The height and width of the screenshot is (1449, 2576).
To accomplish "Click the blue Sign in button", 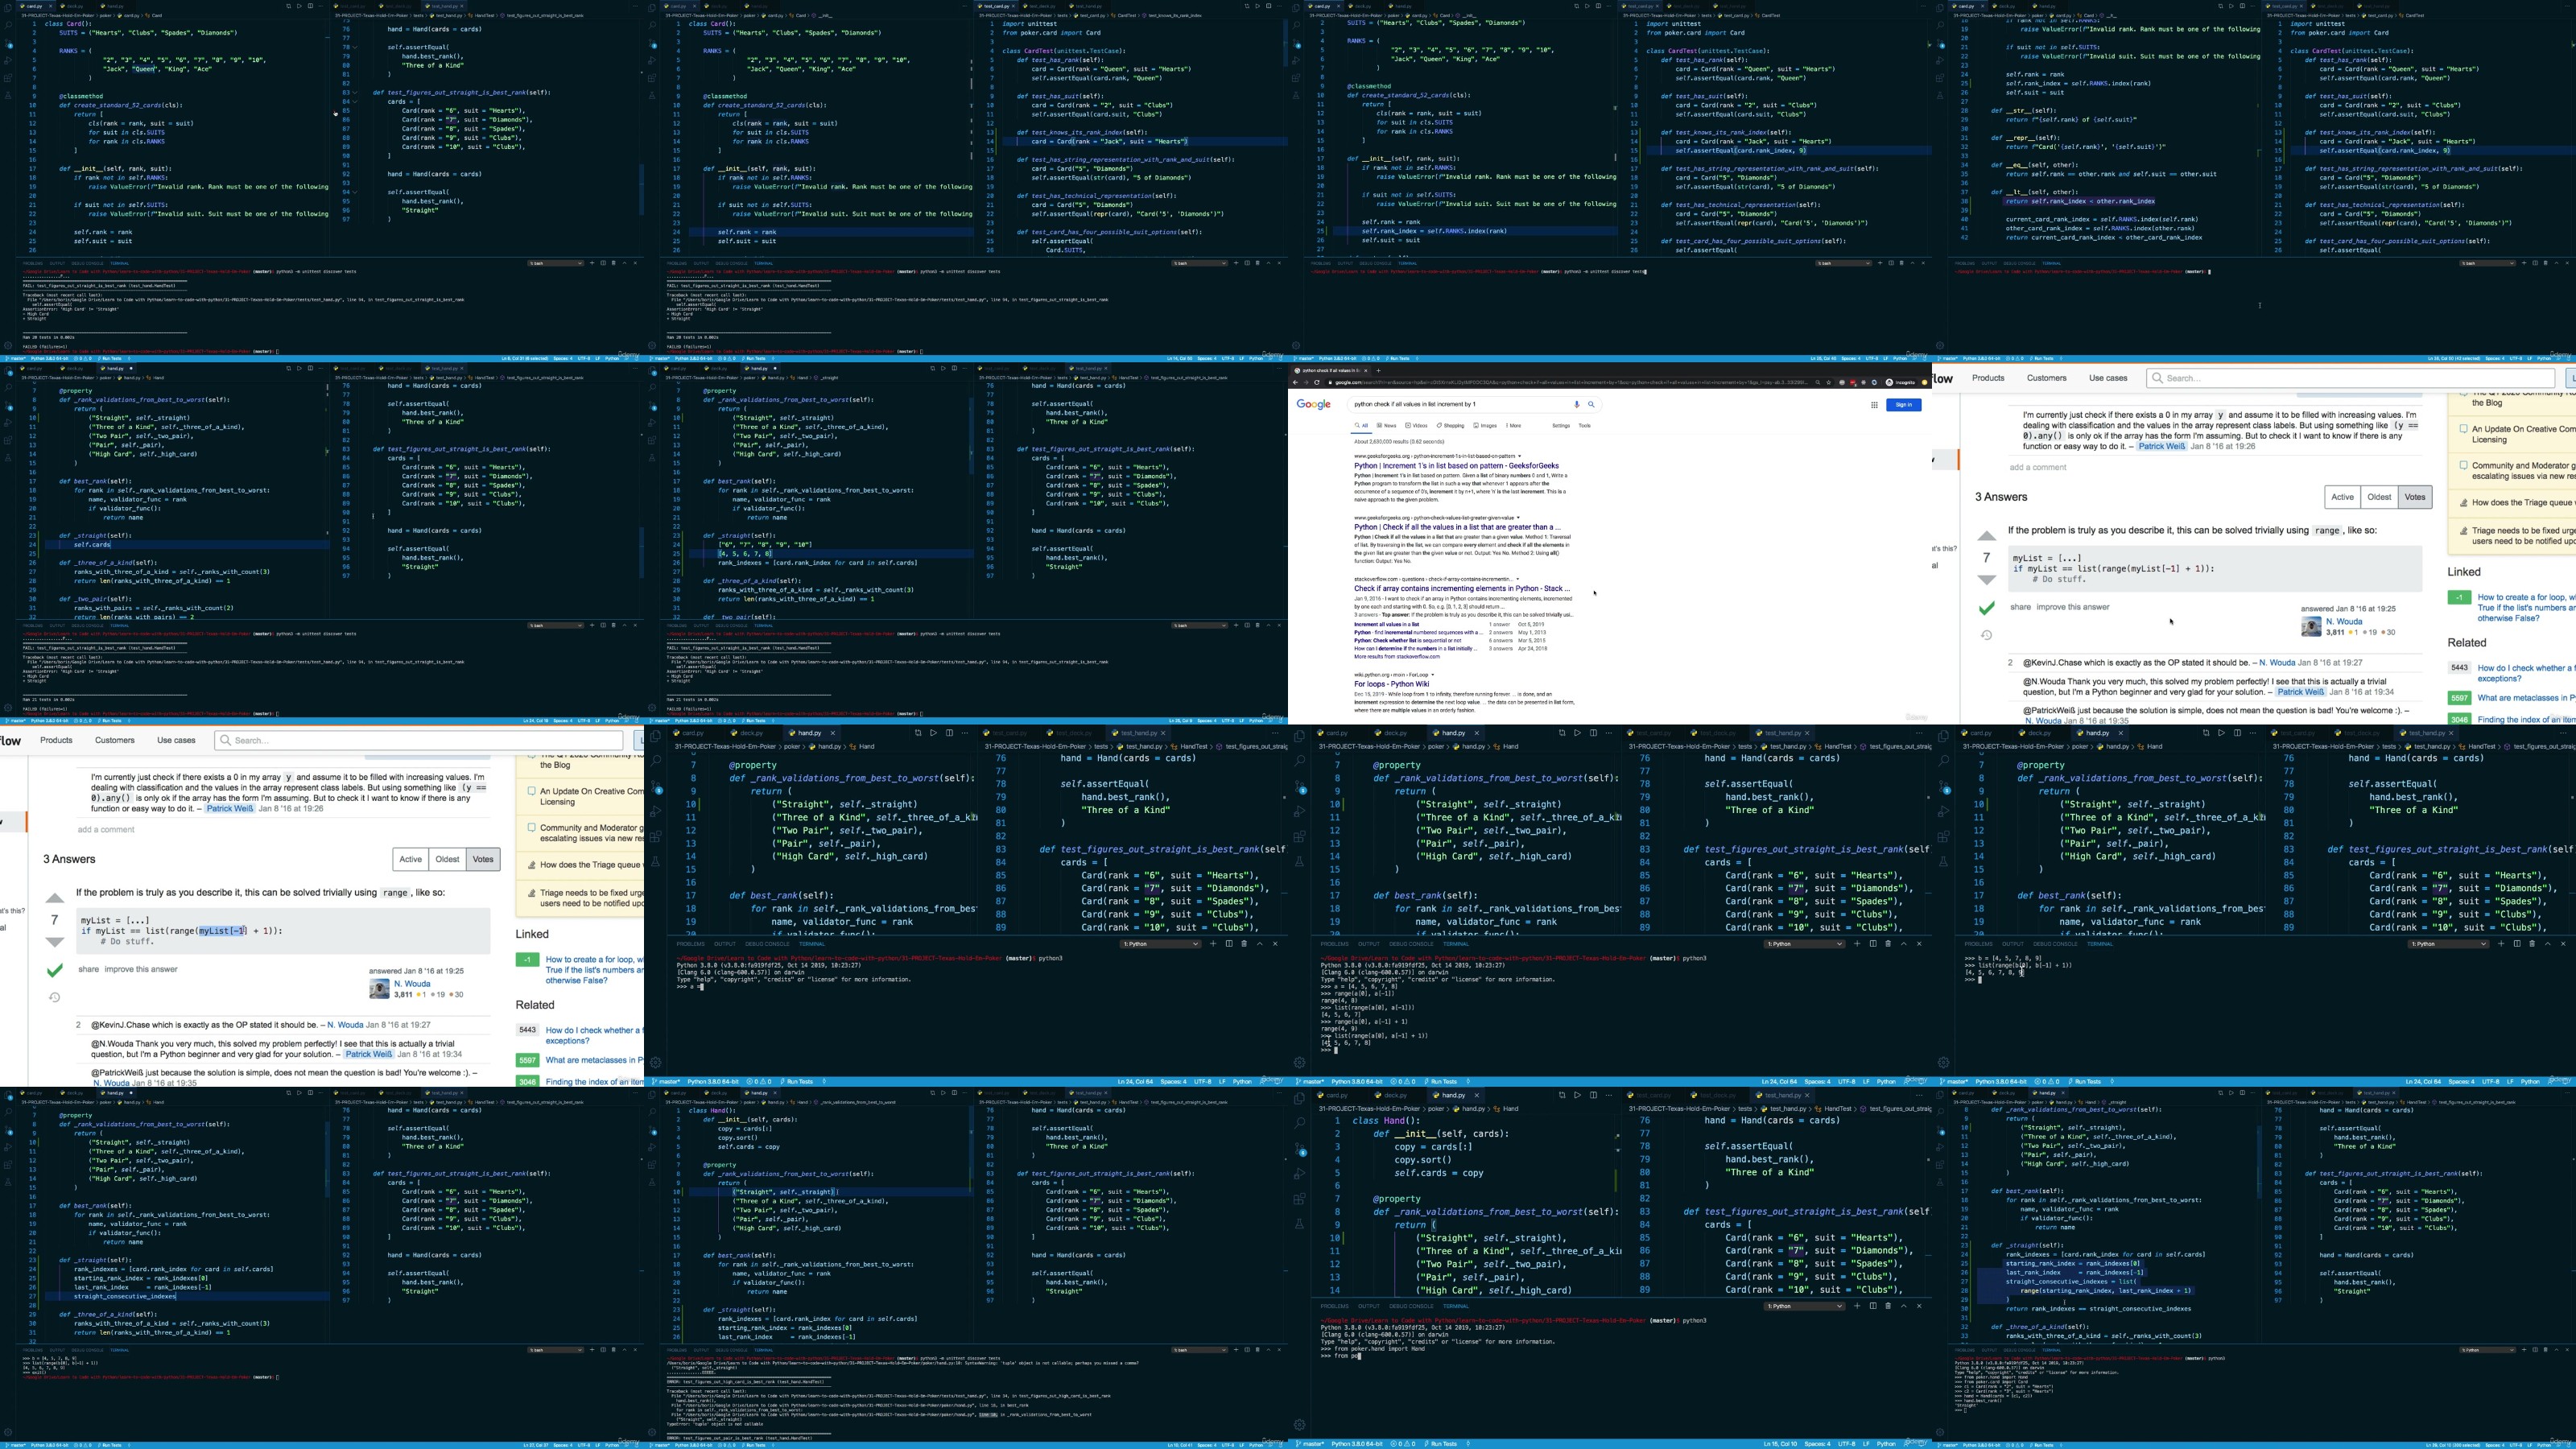I will coord(1903,405).
